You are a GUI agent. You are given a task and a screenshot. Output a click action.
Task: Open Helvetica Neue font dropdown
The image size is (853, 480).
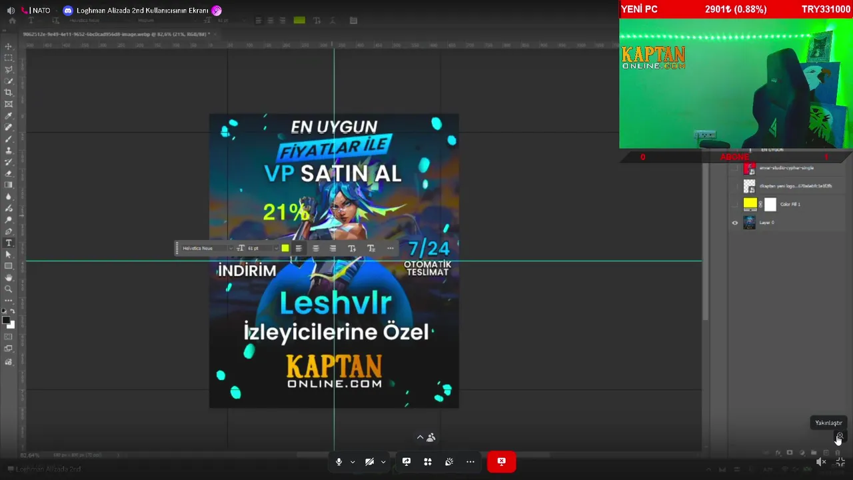(x=231, y=249)
